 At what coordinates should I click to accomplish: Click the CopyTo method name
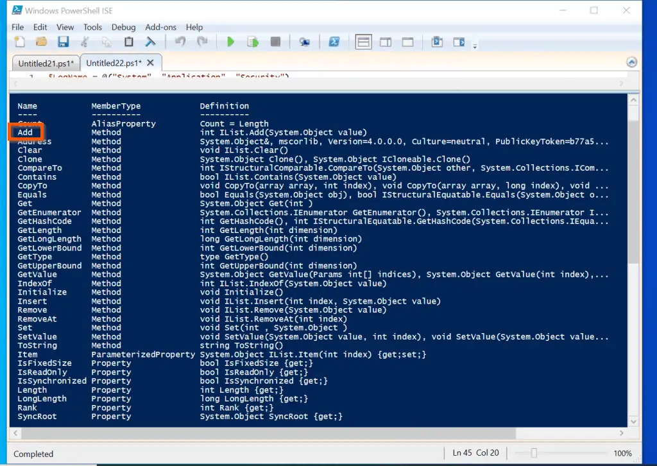[32, 186]
